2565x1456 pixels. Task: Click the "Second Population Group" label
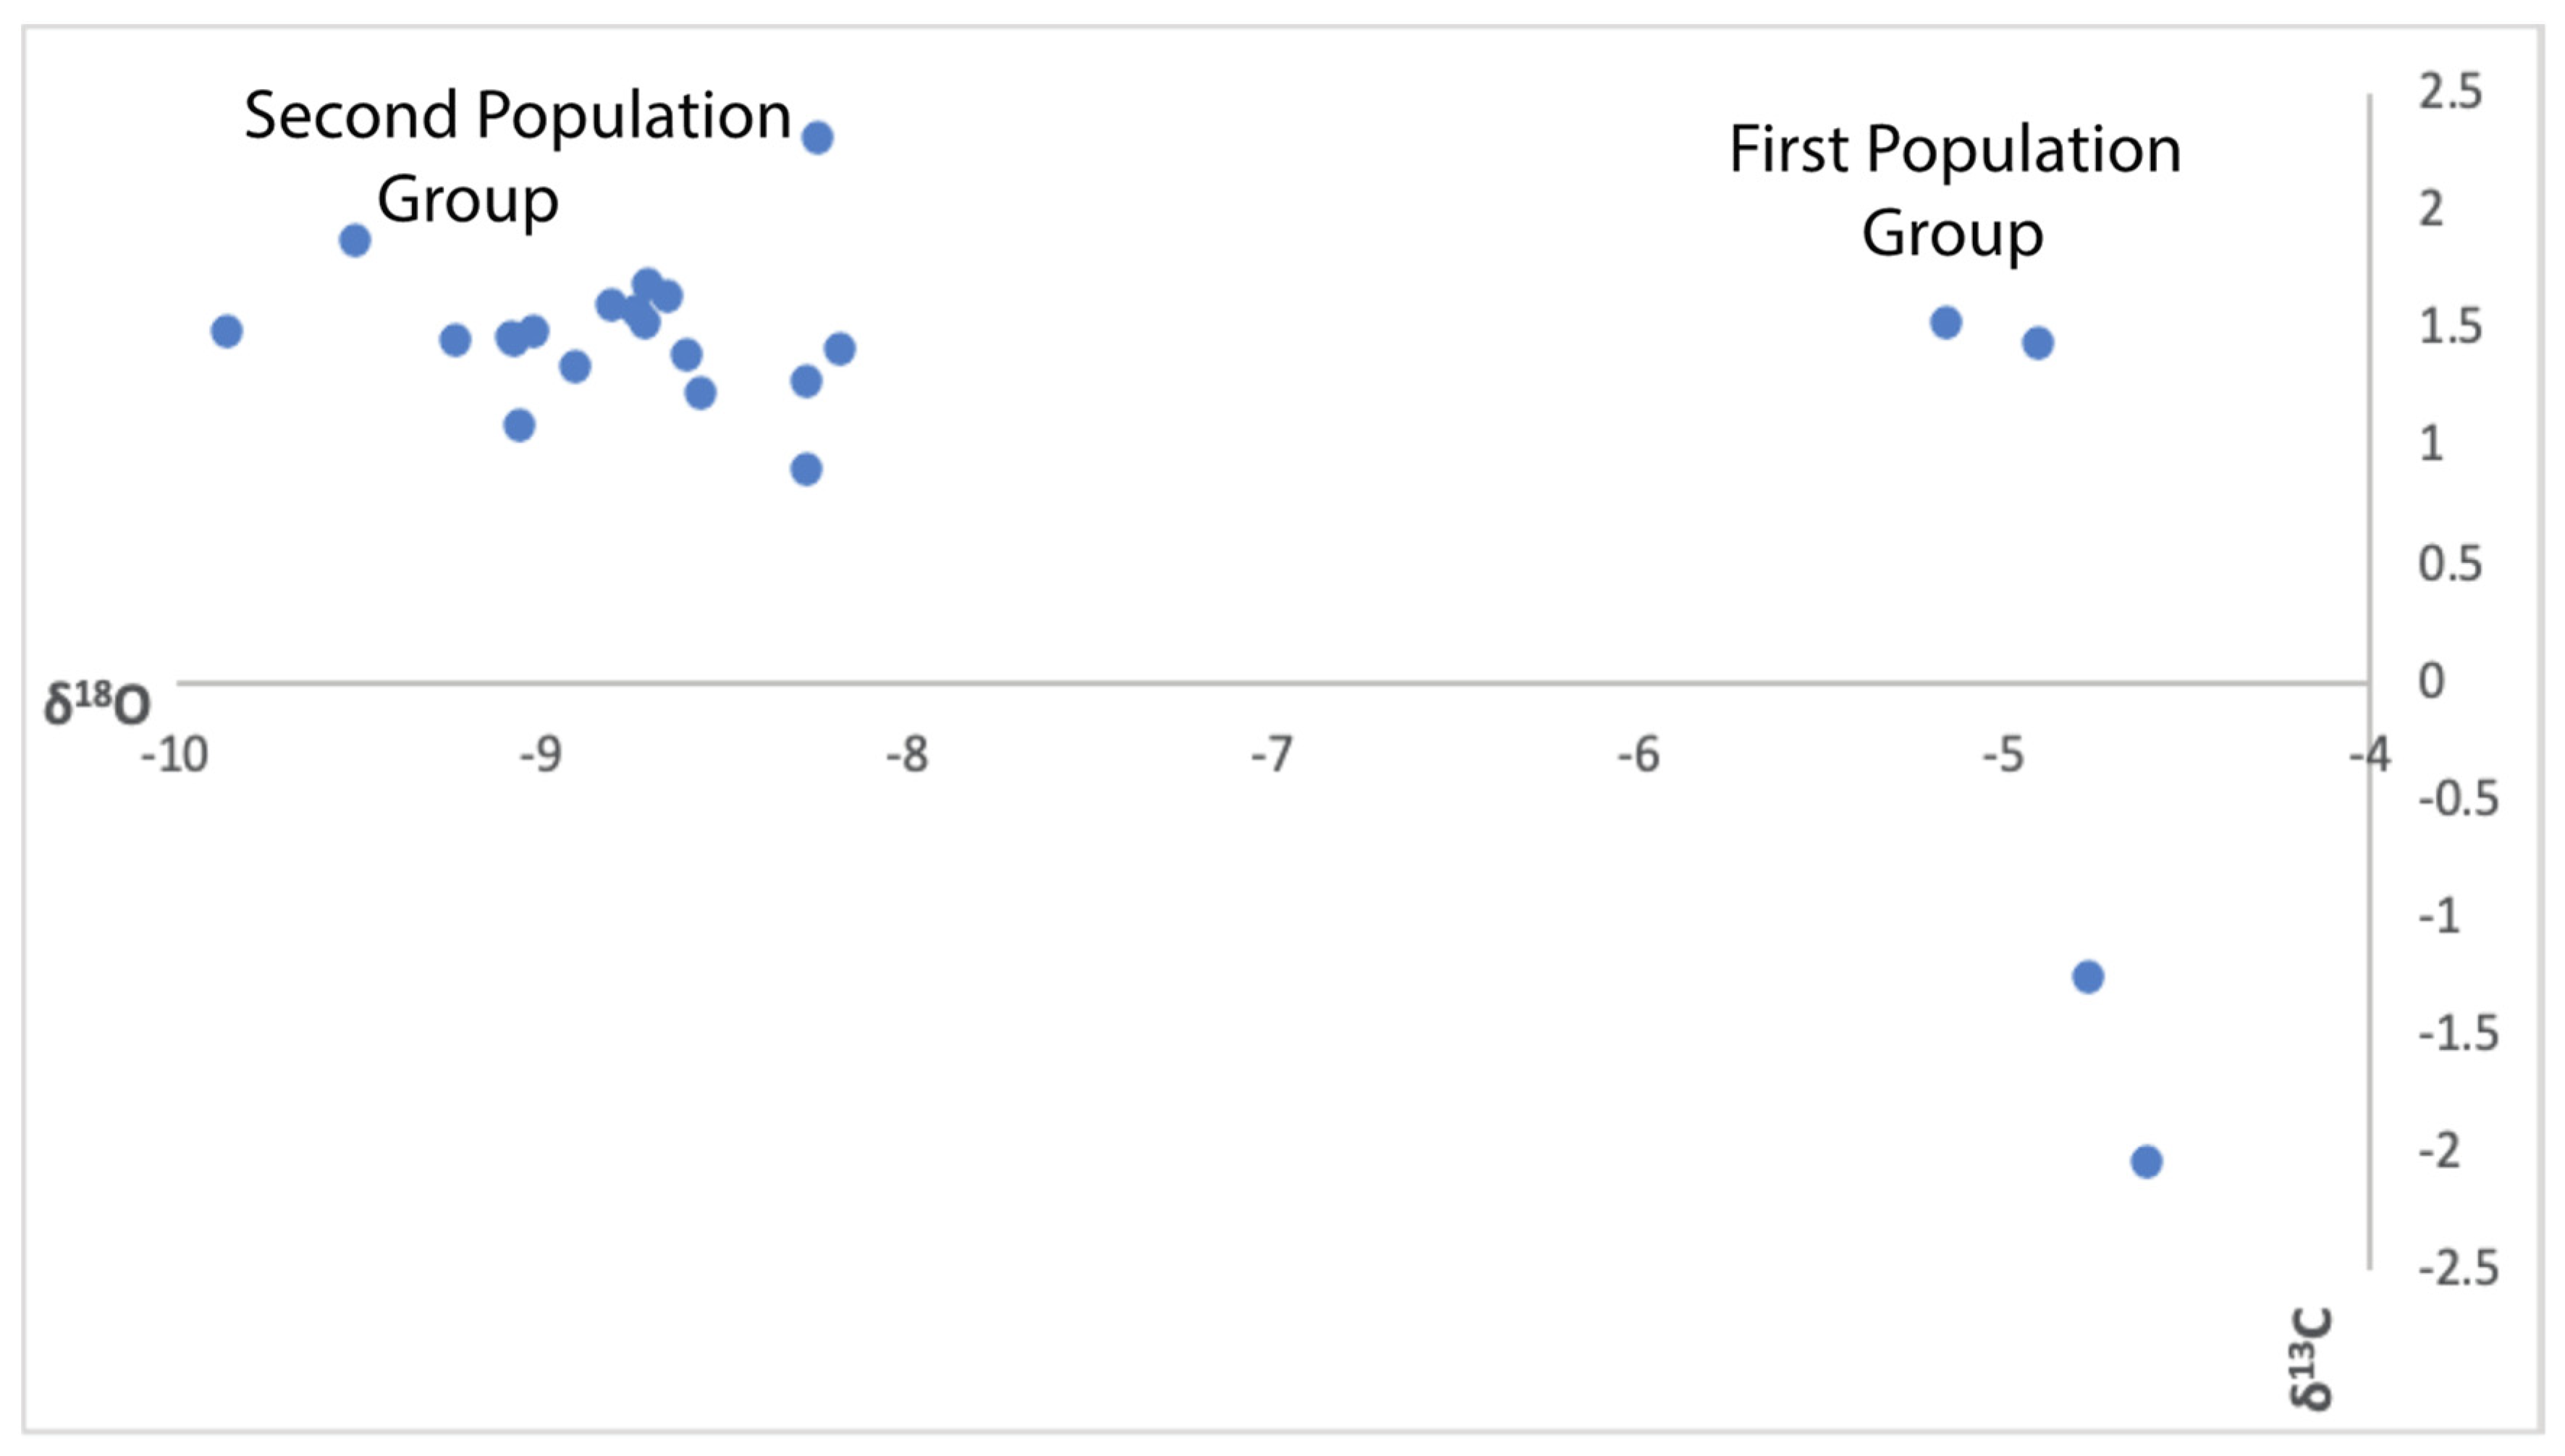(x=516, y=156)
